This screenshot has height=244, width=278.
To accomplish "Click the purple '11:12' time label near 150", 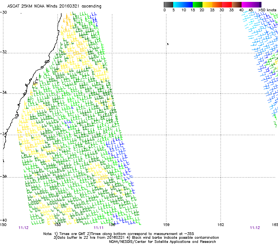I will pyautogui.click(x=23, y=228).
